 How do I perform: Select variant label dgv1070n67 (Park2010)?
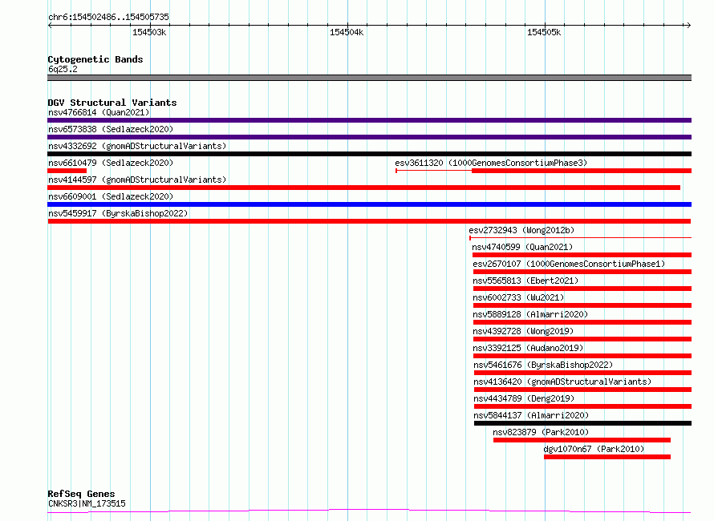tap(594, 449)
